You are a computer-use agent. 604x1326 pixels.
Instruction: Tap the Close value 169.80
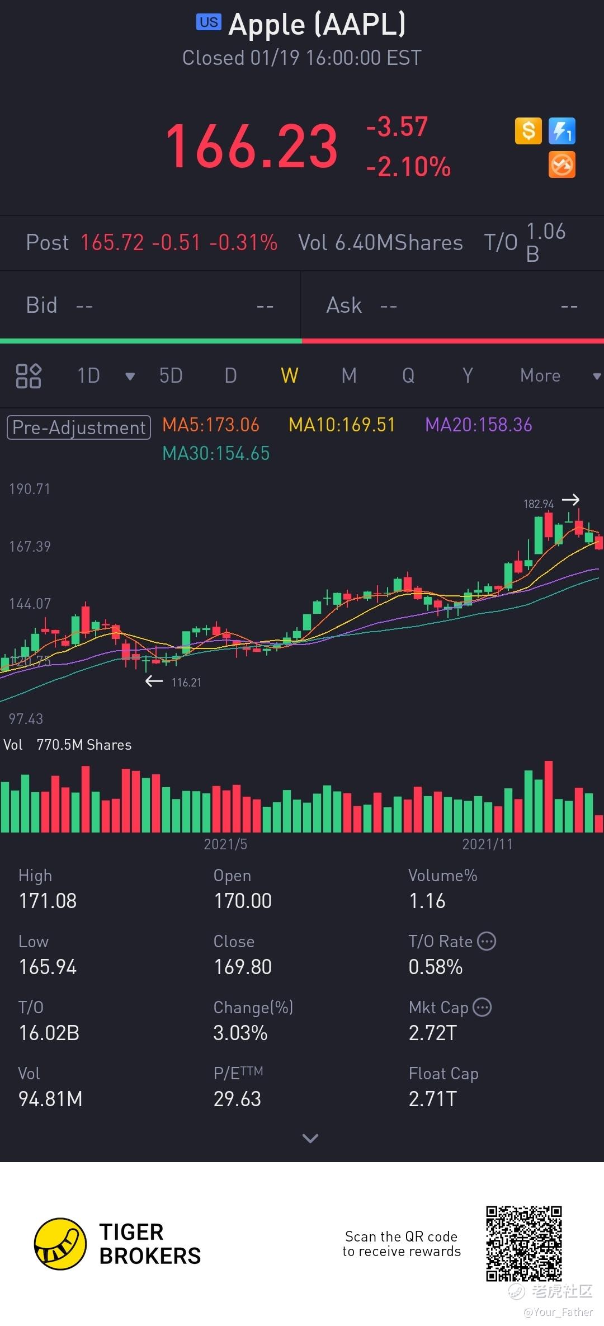pos(243,967)
